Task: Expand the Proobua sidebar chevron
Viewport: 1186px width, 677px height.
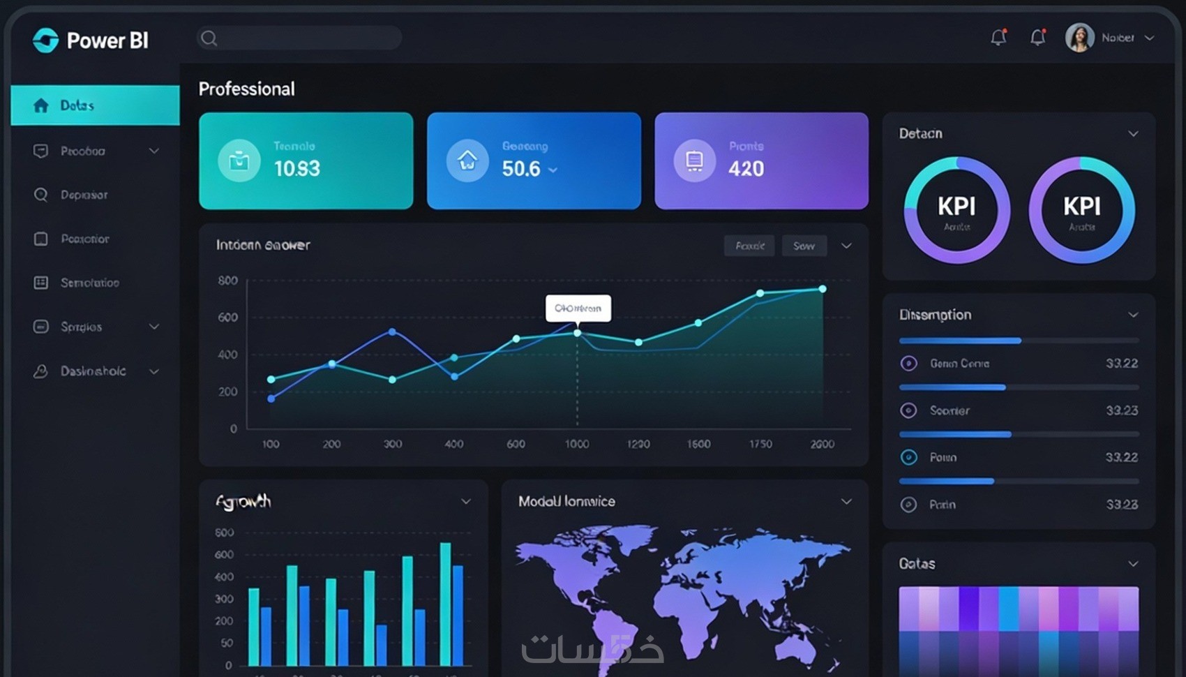Action: pos(154,151)
